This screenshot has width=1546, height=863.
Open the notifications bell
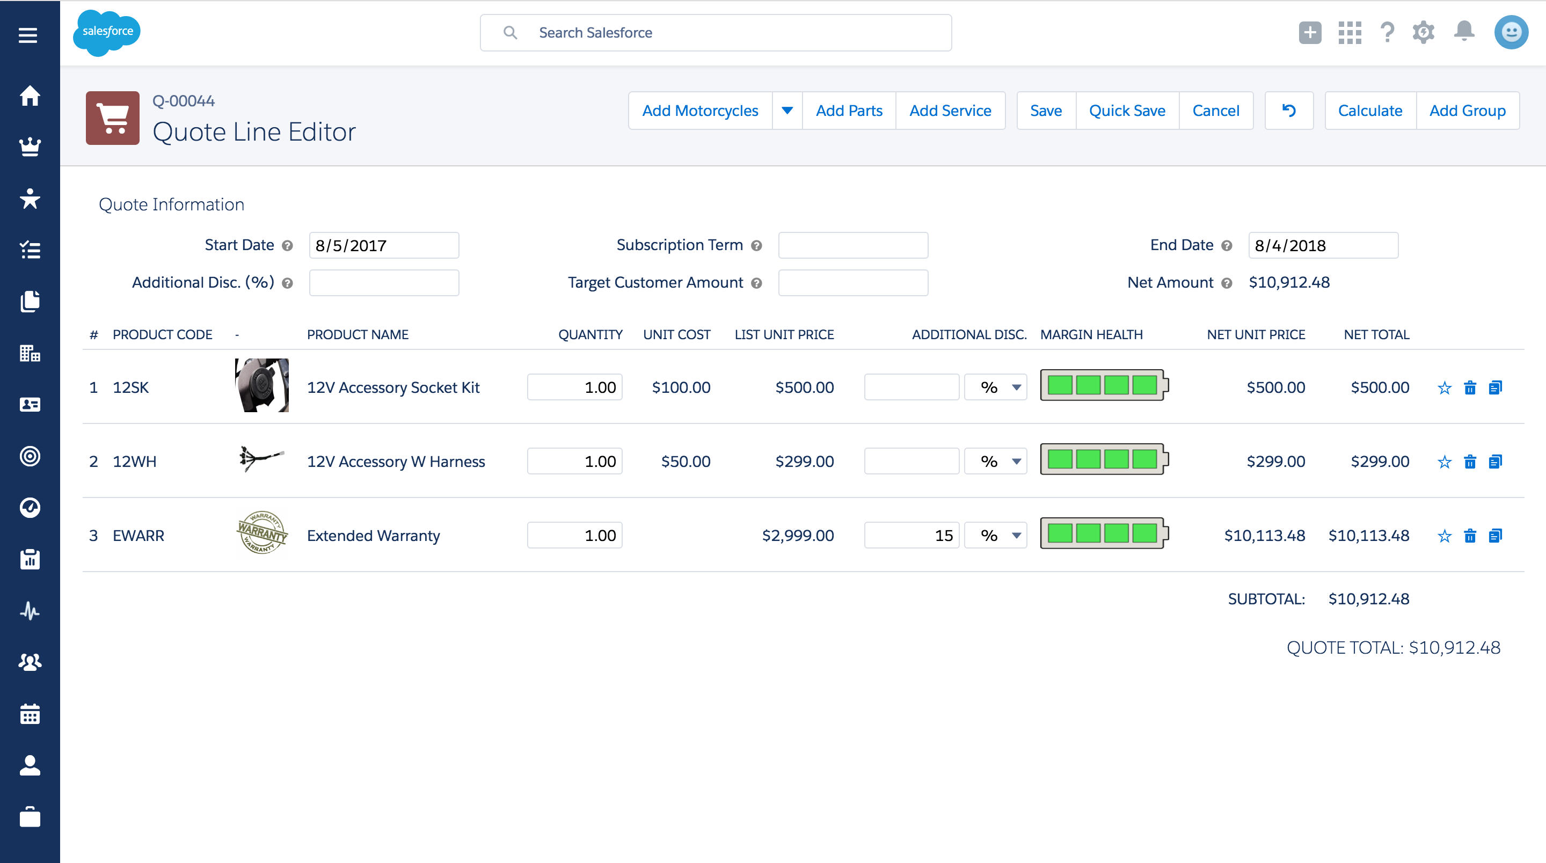click(1464, 31)
